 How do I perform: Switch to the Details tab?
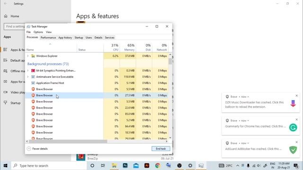(x=98, y=38)
